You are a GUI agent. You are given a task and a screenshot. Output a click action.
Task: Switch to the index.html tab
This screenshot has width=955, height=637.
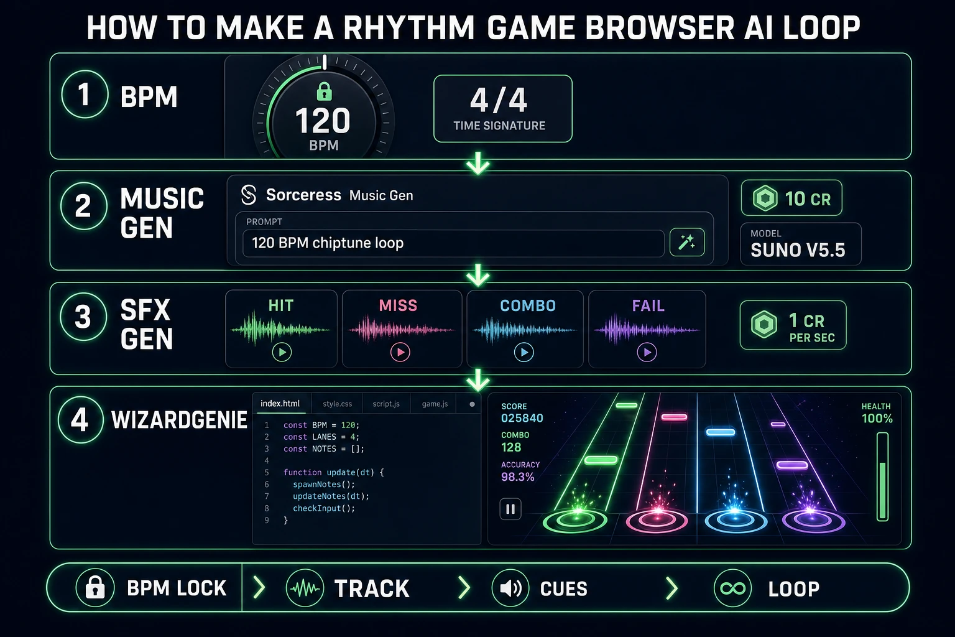coord(280,404)
